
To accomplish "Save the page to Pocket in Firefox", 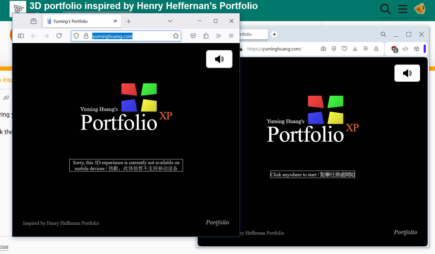I will pos(193,36).
